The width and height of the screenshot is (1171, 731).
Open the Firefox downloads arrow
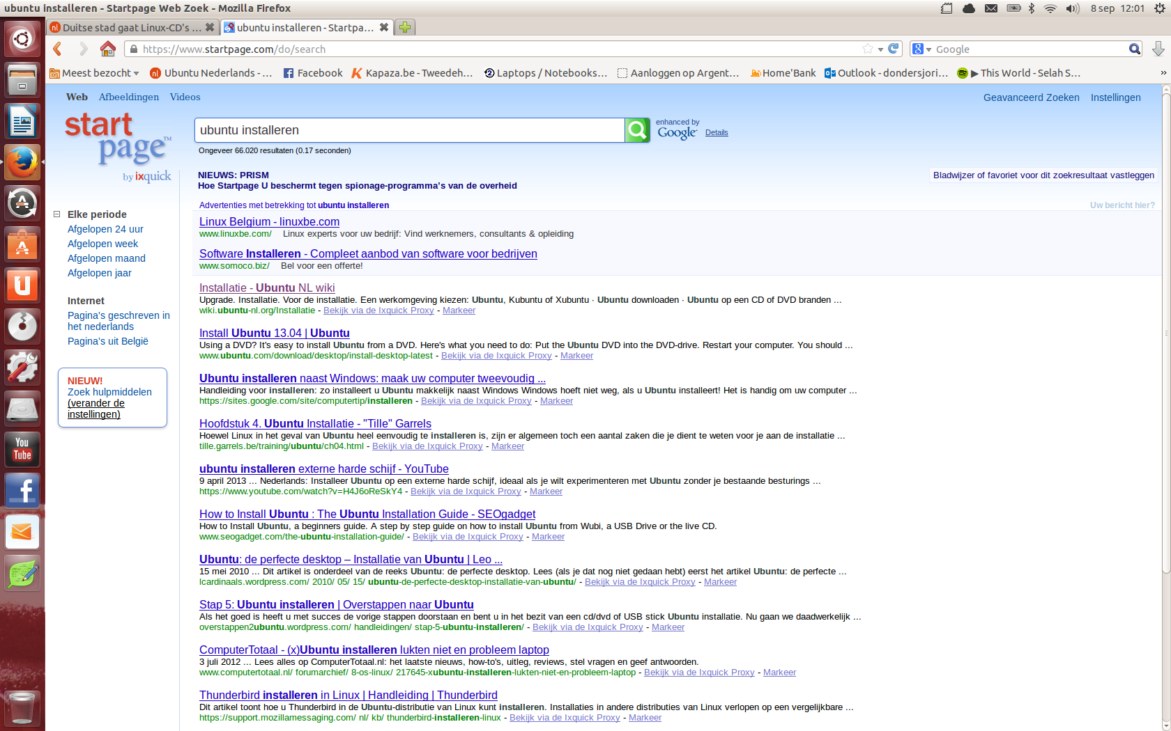click(1158, 49)
